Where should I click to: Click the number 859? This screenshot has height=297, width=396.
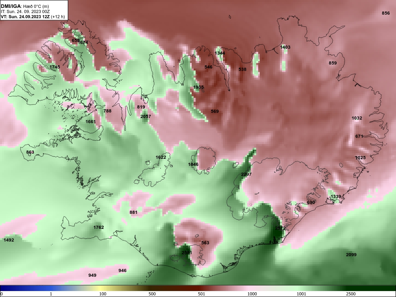[333, 63]
